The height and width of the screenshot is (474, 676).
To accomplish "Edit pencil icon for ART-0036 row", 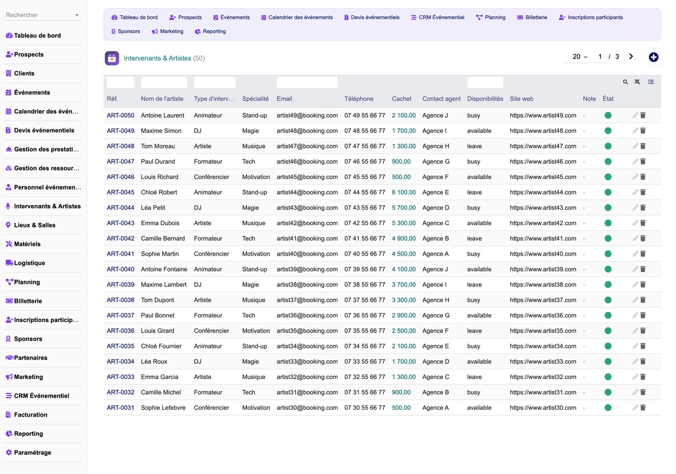I will point(635,330).
